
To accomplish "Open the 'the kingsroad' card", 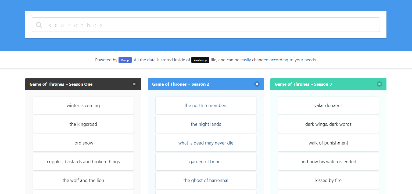I will [x=83, y=124].
